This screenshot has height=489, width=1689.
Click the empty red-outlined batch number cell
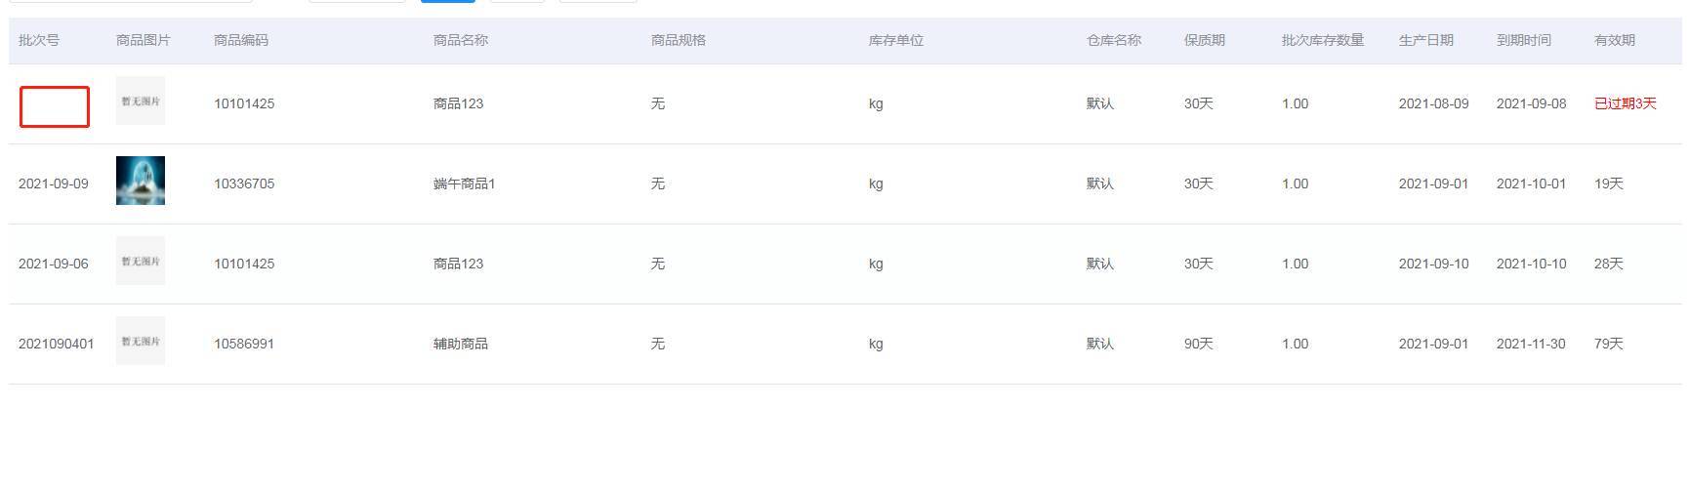pos(55,107)
